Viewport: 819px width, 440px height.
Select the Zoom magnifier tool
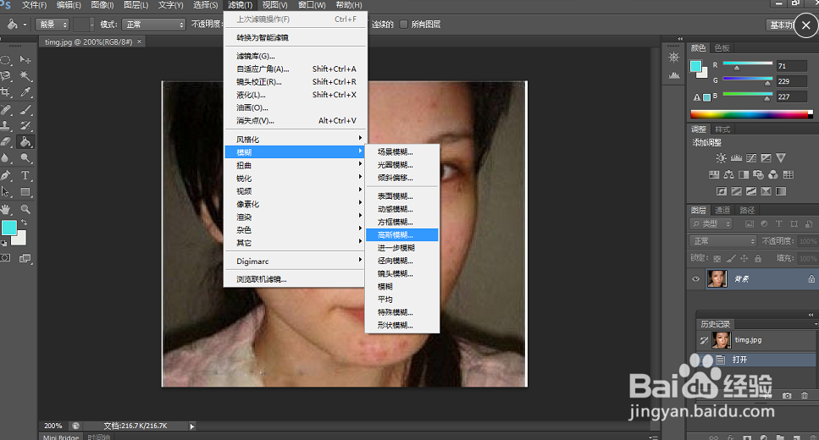pos(25,209)
